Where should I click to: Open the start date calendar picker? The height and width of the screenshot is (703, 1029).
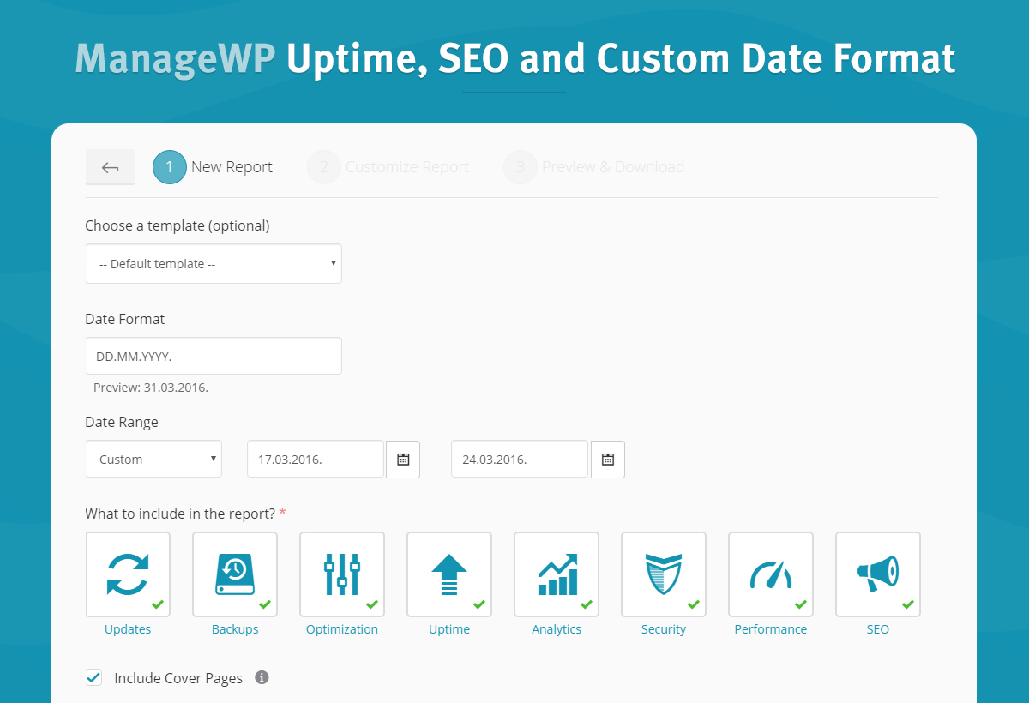[403, 460]
